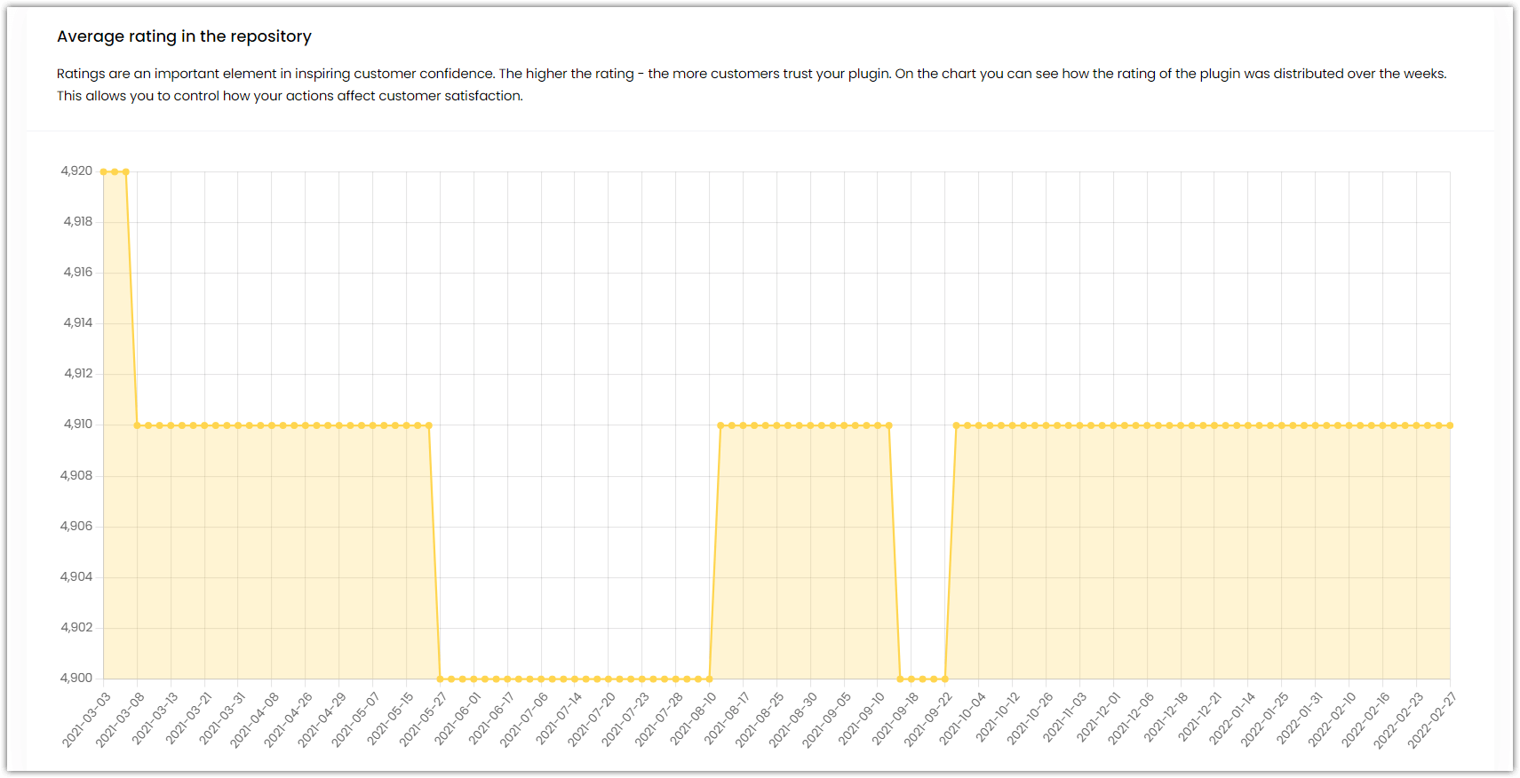Viewport: 1520px width, 778px height.
Task: Click the last chart data point above 2022-02-27
Action: click(1450, 425)
